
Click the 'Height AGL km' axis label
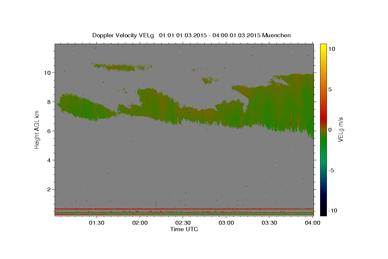pos(37,130)
